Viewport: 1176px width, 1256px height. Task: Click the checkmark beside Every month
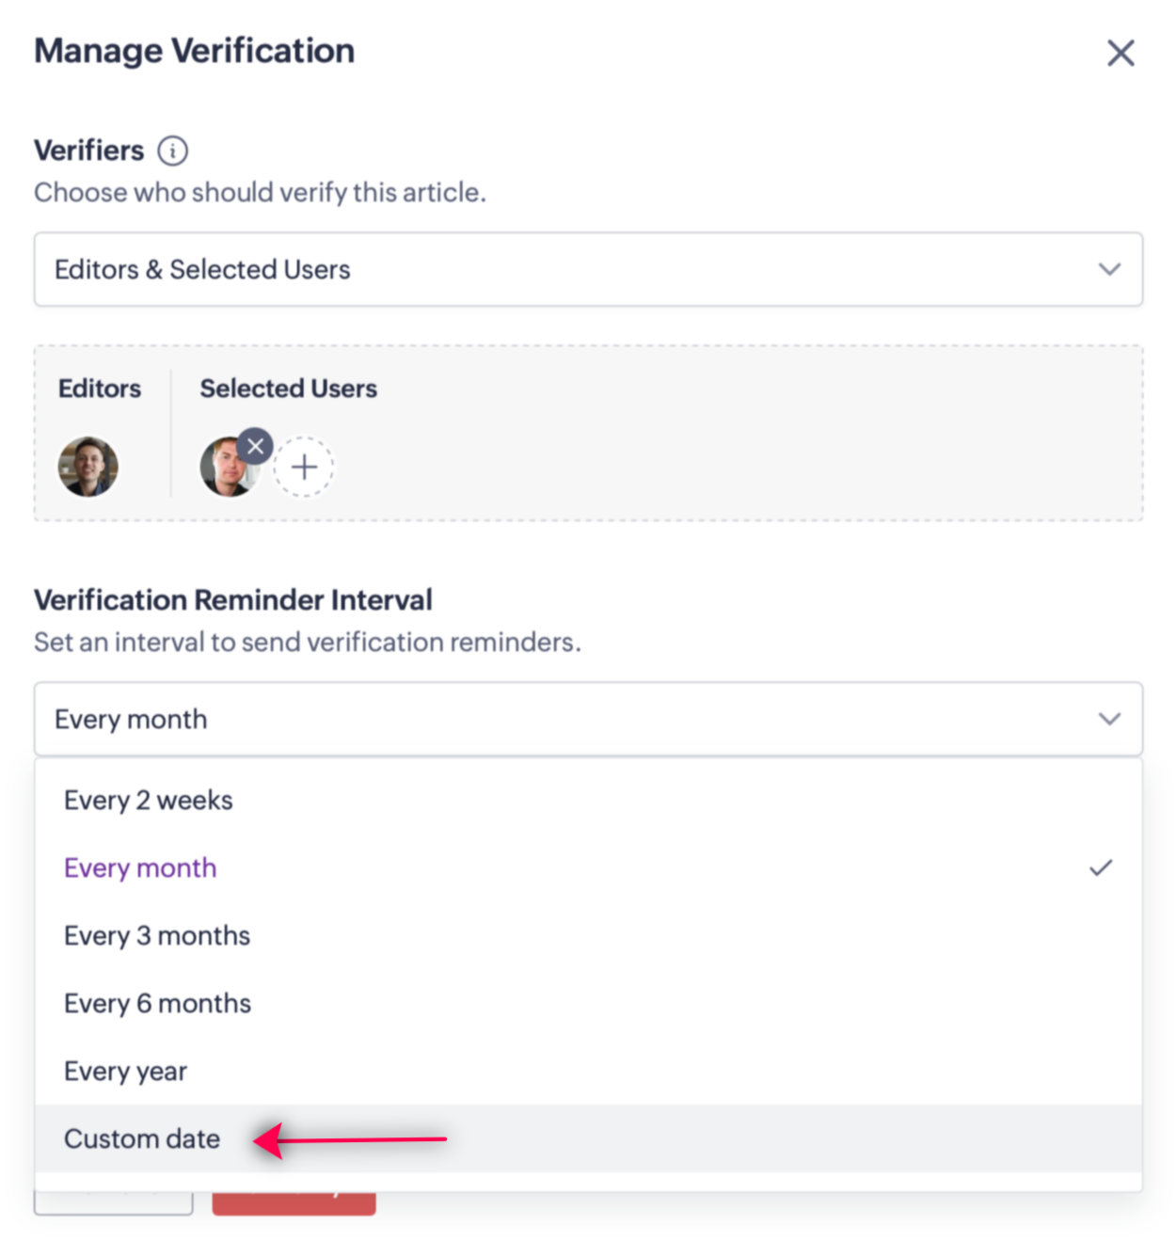[x=1101, y=867]
